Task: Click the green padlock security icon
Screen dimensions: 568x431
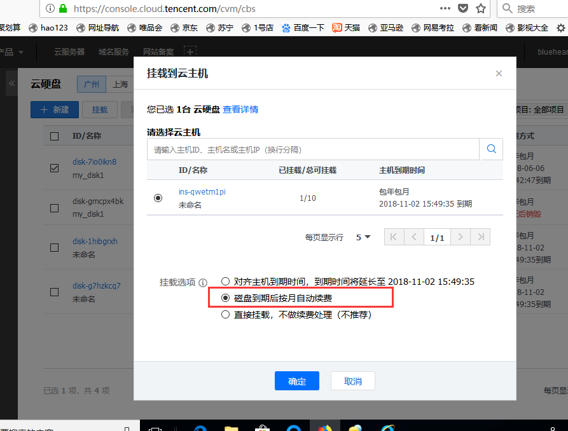Action: (x=63, y=8)
